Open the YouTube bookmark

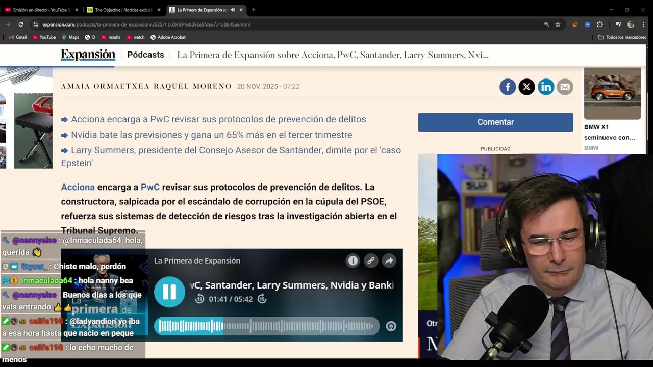[44, 37]
